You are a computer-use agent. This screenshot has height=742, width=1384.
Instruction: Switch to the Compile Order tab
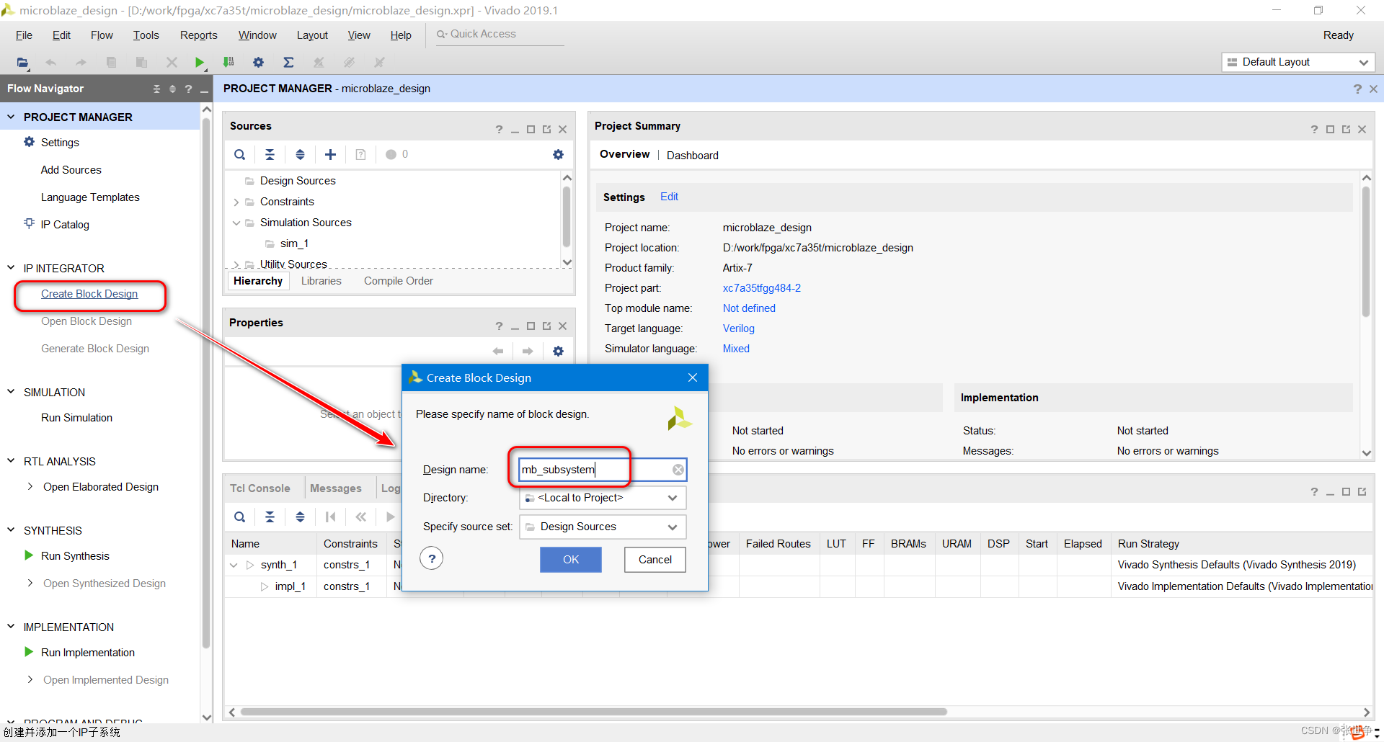tap(399, 281)
